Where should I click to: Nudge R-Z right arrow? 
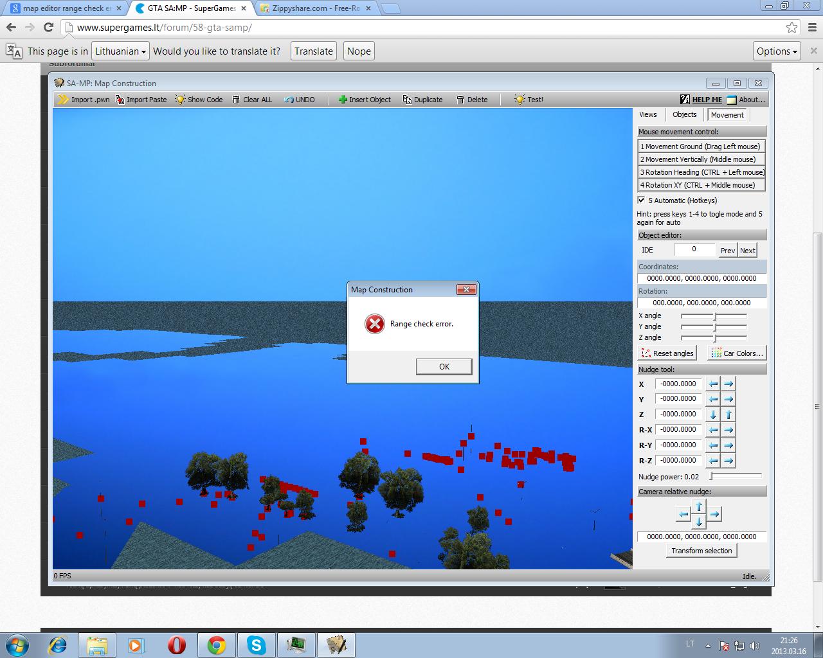[728, 461]
